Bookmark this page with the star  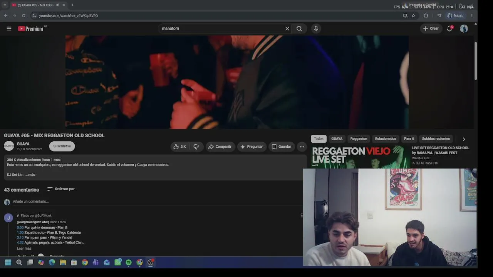pyautogui.click(x=413, y=16)
